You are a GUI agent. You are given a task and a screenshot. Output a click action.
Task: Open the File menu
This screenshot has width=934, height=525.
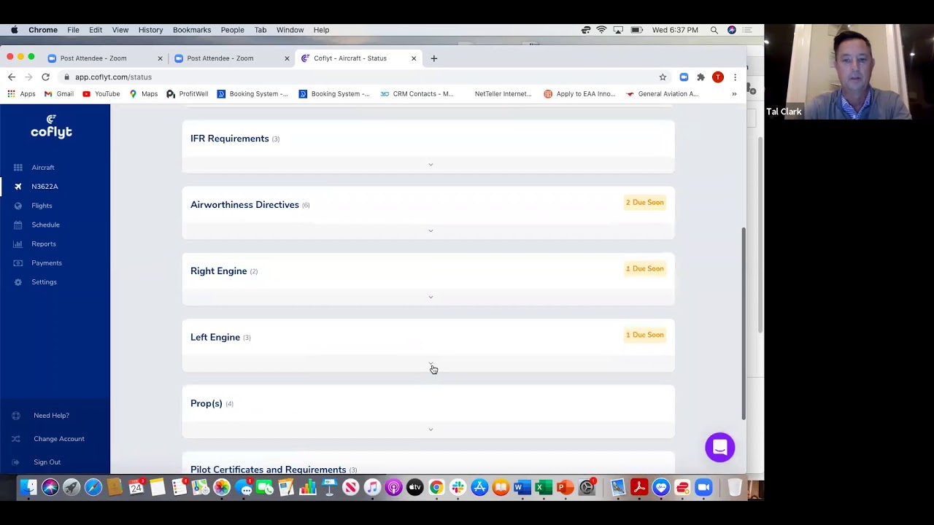pos(73,30)
